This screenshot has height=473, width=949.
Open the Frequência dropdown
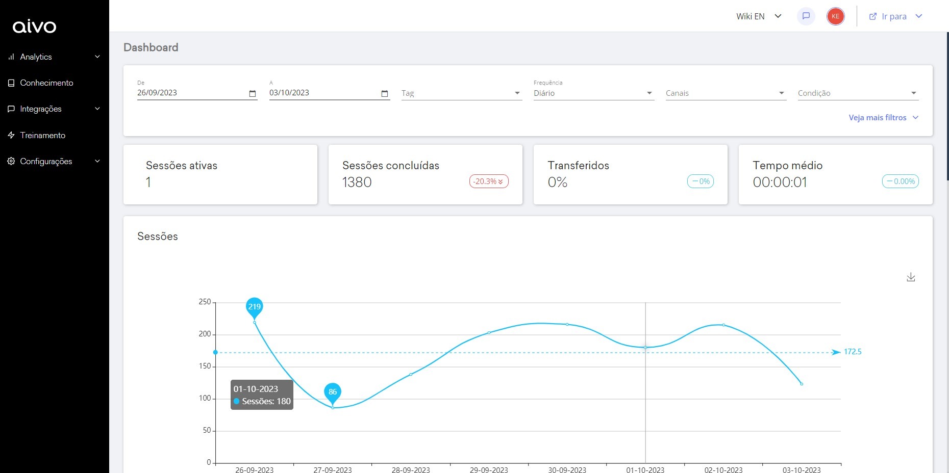593,93
